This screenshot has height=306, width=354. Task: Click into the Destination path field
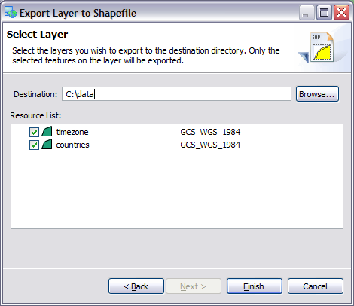coord(176,94)
